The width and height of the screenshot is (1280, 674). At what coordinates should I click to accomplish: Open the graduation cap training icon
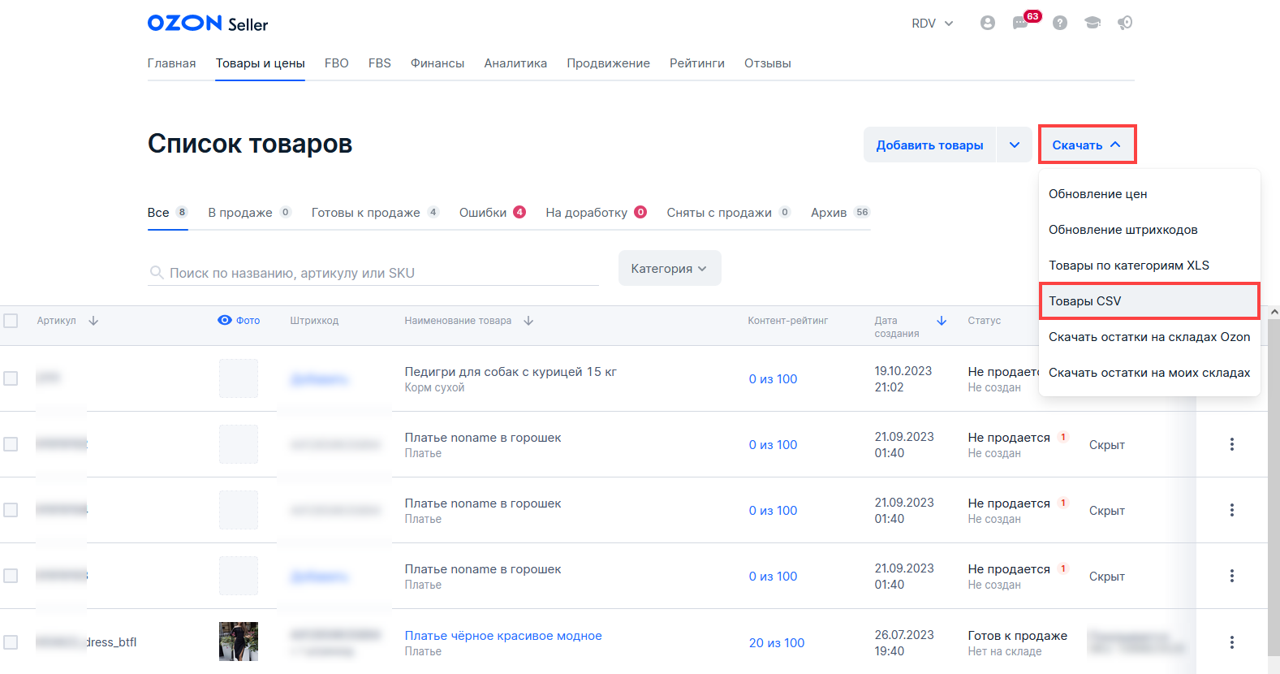(1093, 24)
